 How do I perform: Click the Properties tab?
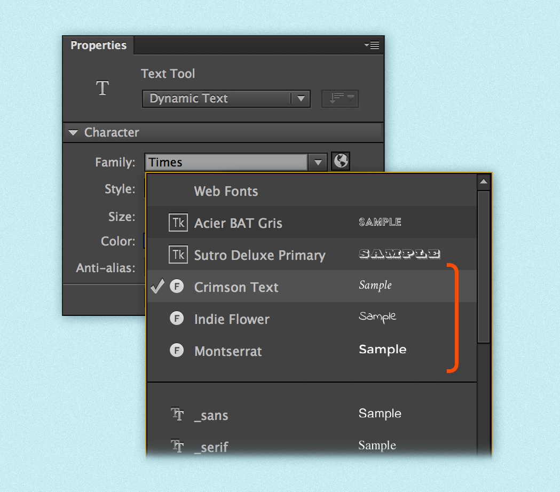(x=98, y=45)
